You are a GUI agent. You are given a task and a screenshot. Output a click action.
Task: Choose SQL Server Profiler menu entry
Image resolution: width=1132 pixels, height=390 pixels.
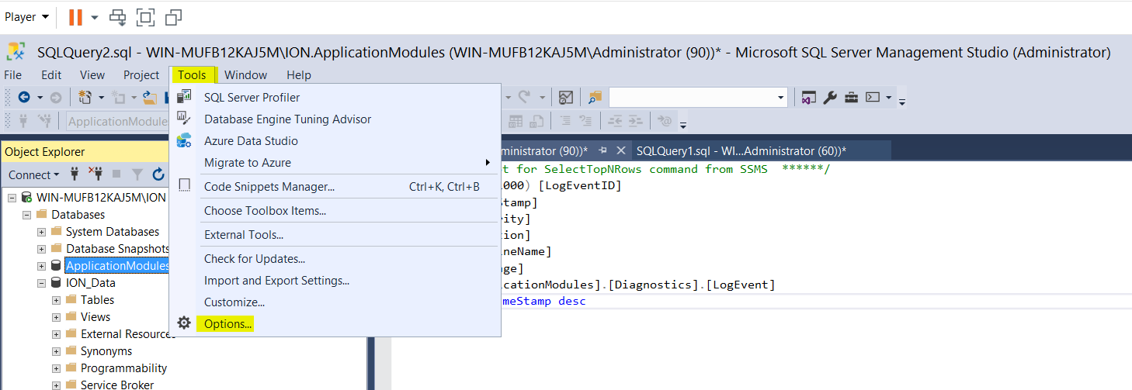(x=252, y=97)
